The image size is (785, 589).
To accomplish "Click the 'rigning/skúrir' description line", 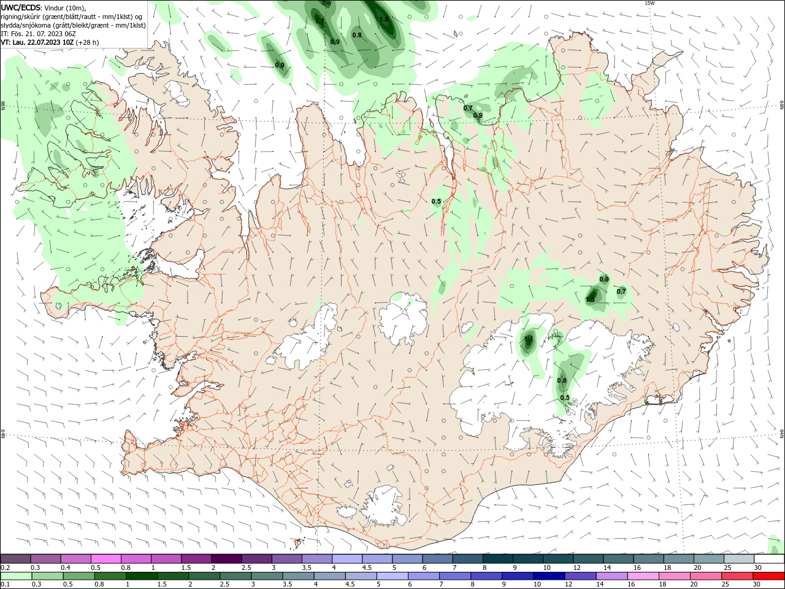I will 72,17.
